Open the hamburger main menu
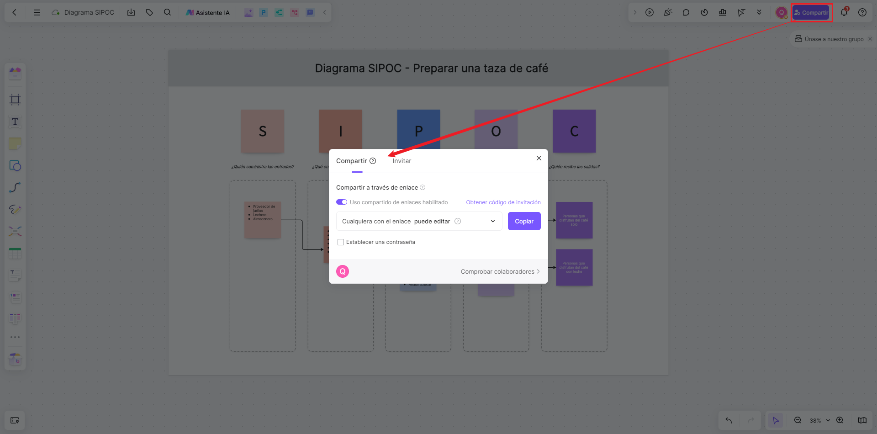The width and height of the screenshot is (877, 434). [37, 12]
